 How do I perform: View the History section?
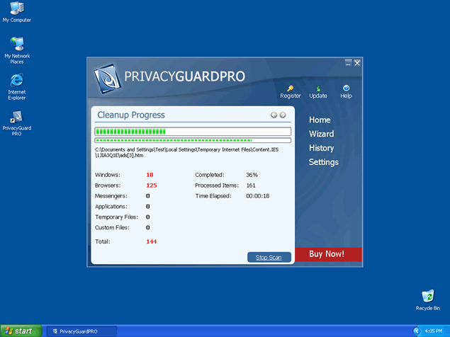[321, 148]
